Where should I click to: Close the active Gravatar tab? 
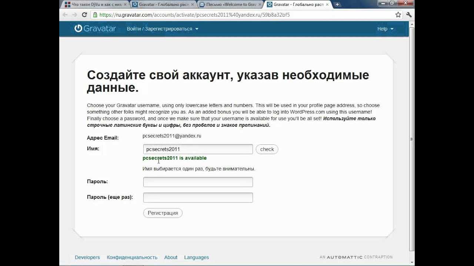[327, 4]
